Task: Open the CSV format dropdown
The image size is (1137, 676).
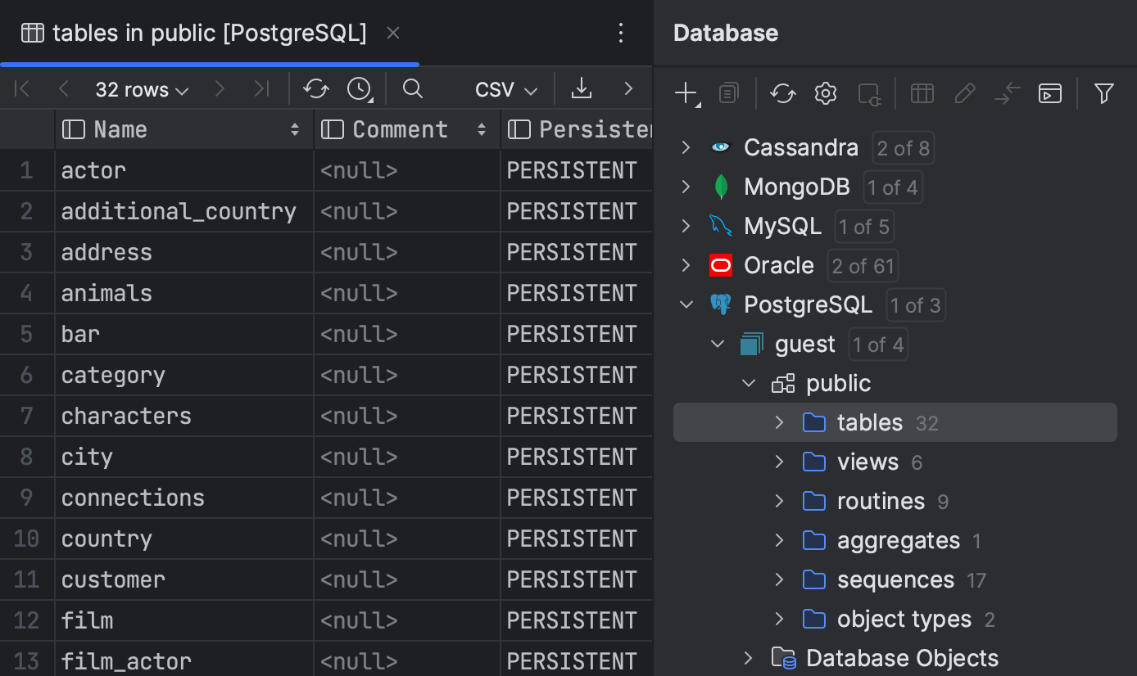Action: pos(505,88)
